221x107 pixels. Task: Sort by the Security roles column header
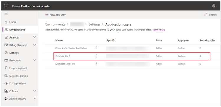tap(207, 41)
